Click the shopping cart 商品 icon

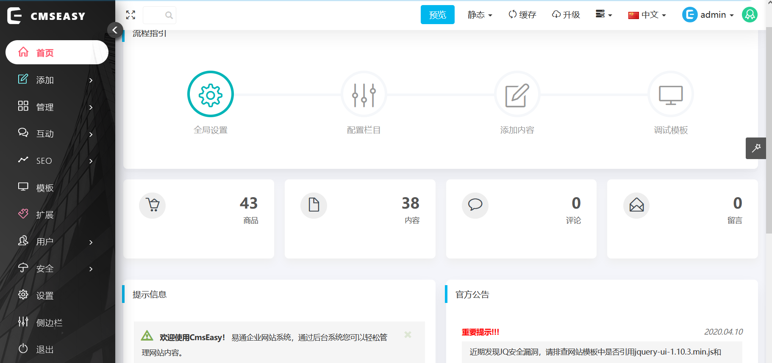point(153,205)
